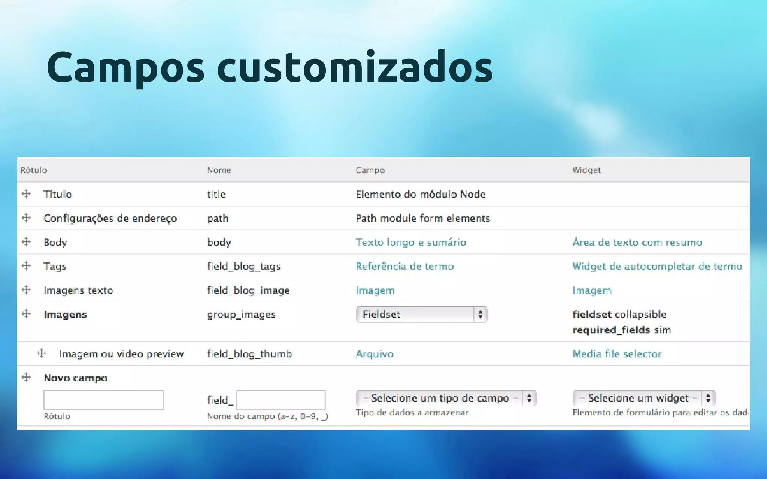Select the 'field_blog_thumb' name cell
The height and width of the screenshot is (479, 767).
[249, 354]
